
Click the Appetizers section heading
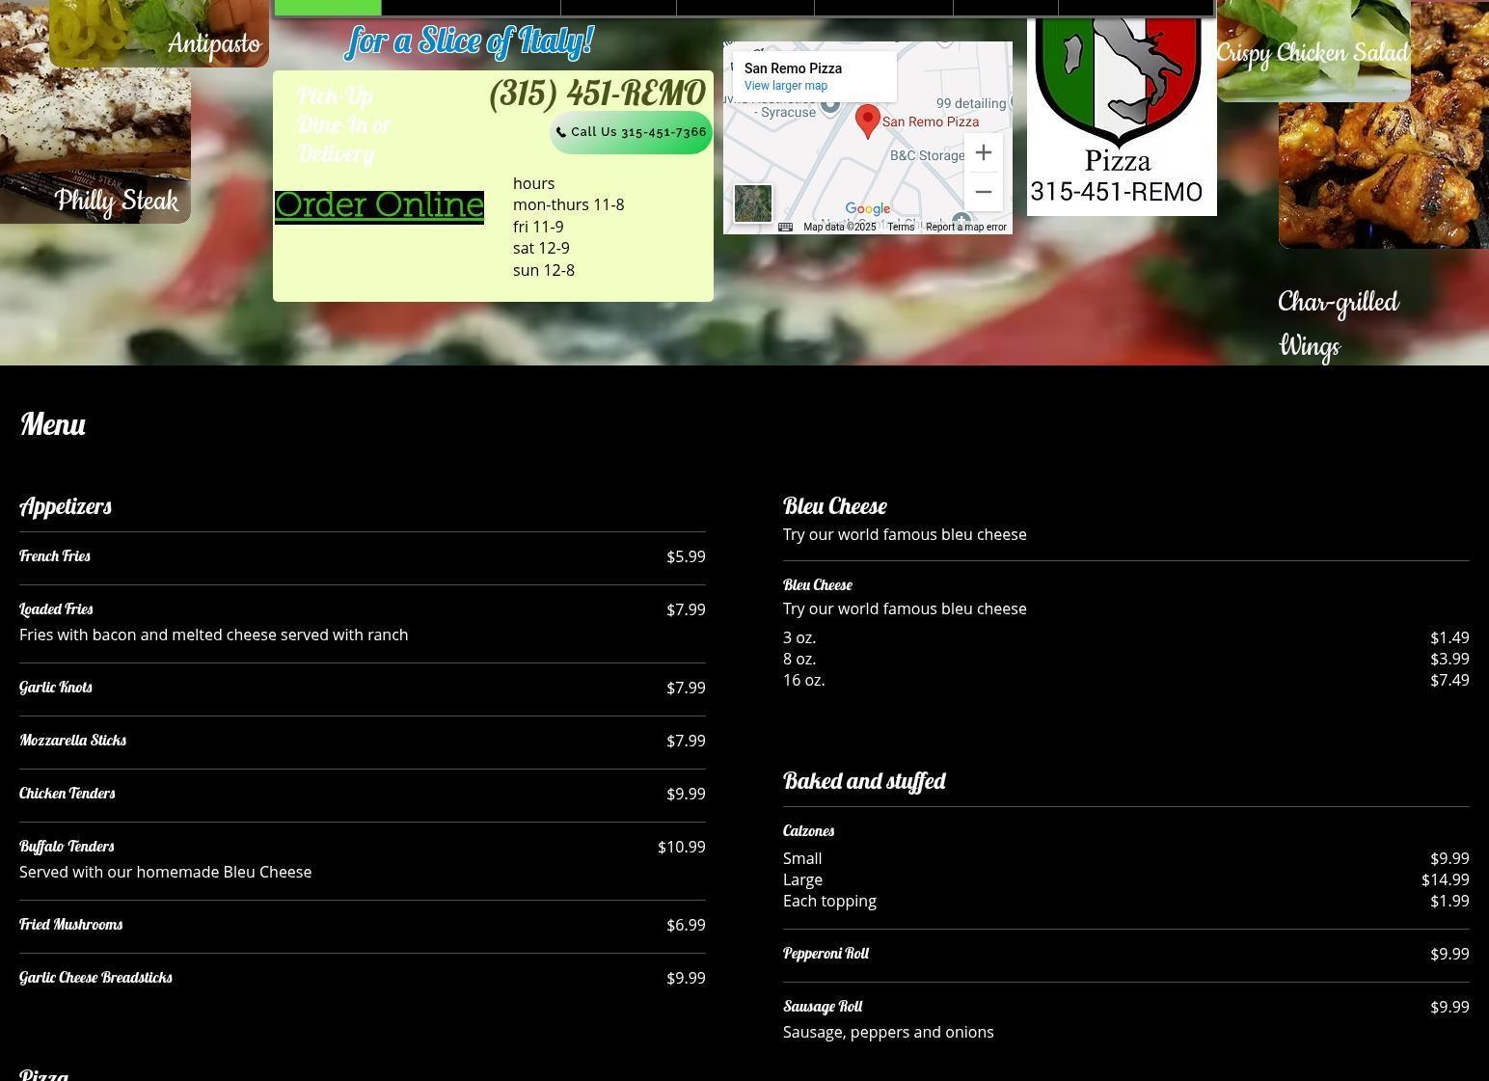66,506
